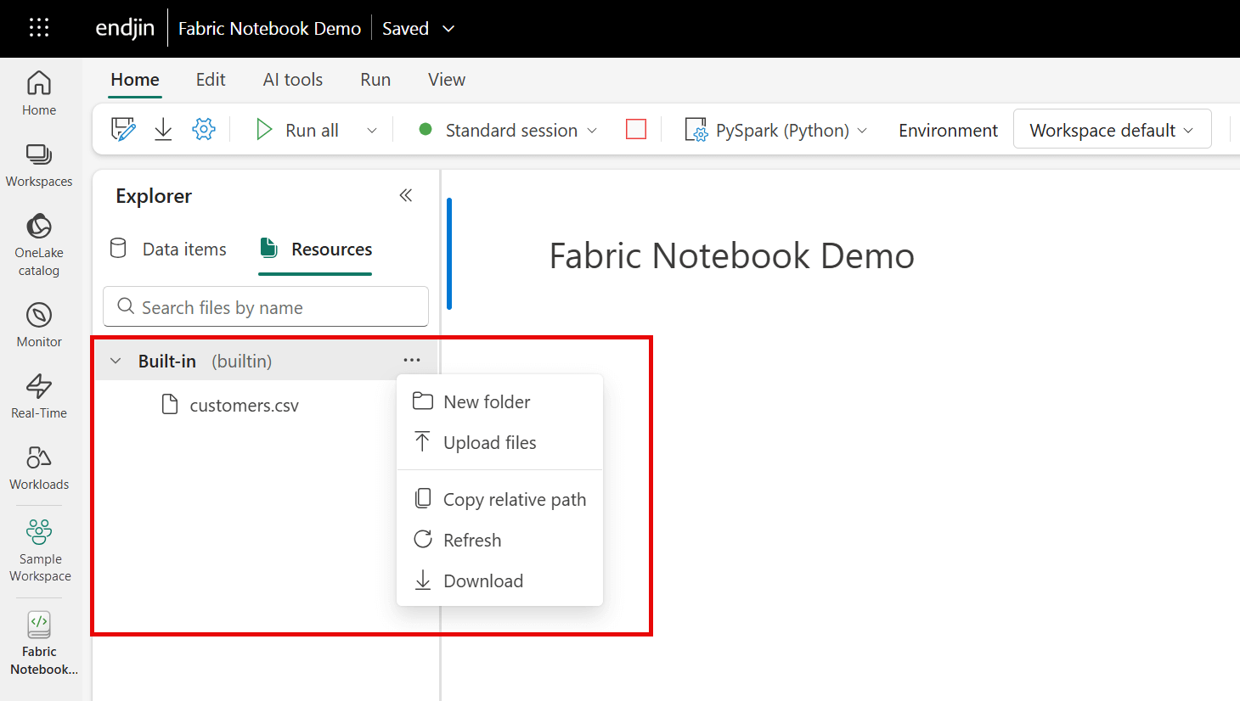Open the app launcher grid icon
The height and width of the screenshot is (701, 1240).
pos(39,28)
